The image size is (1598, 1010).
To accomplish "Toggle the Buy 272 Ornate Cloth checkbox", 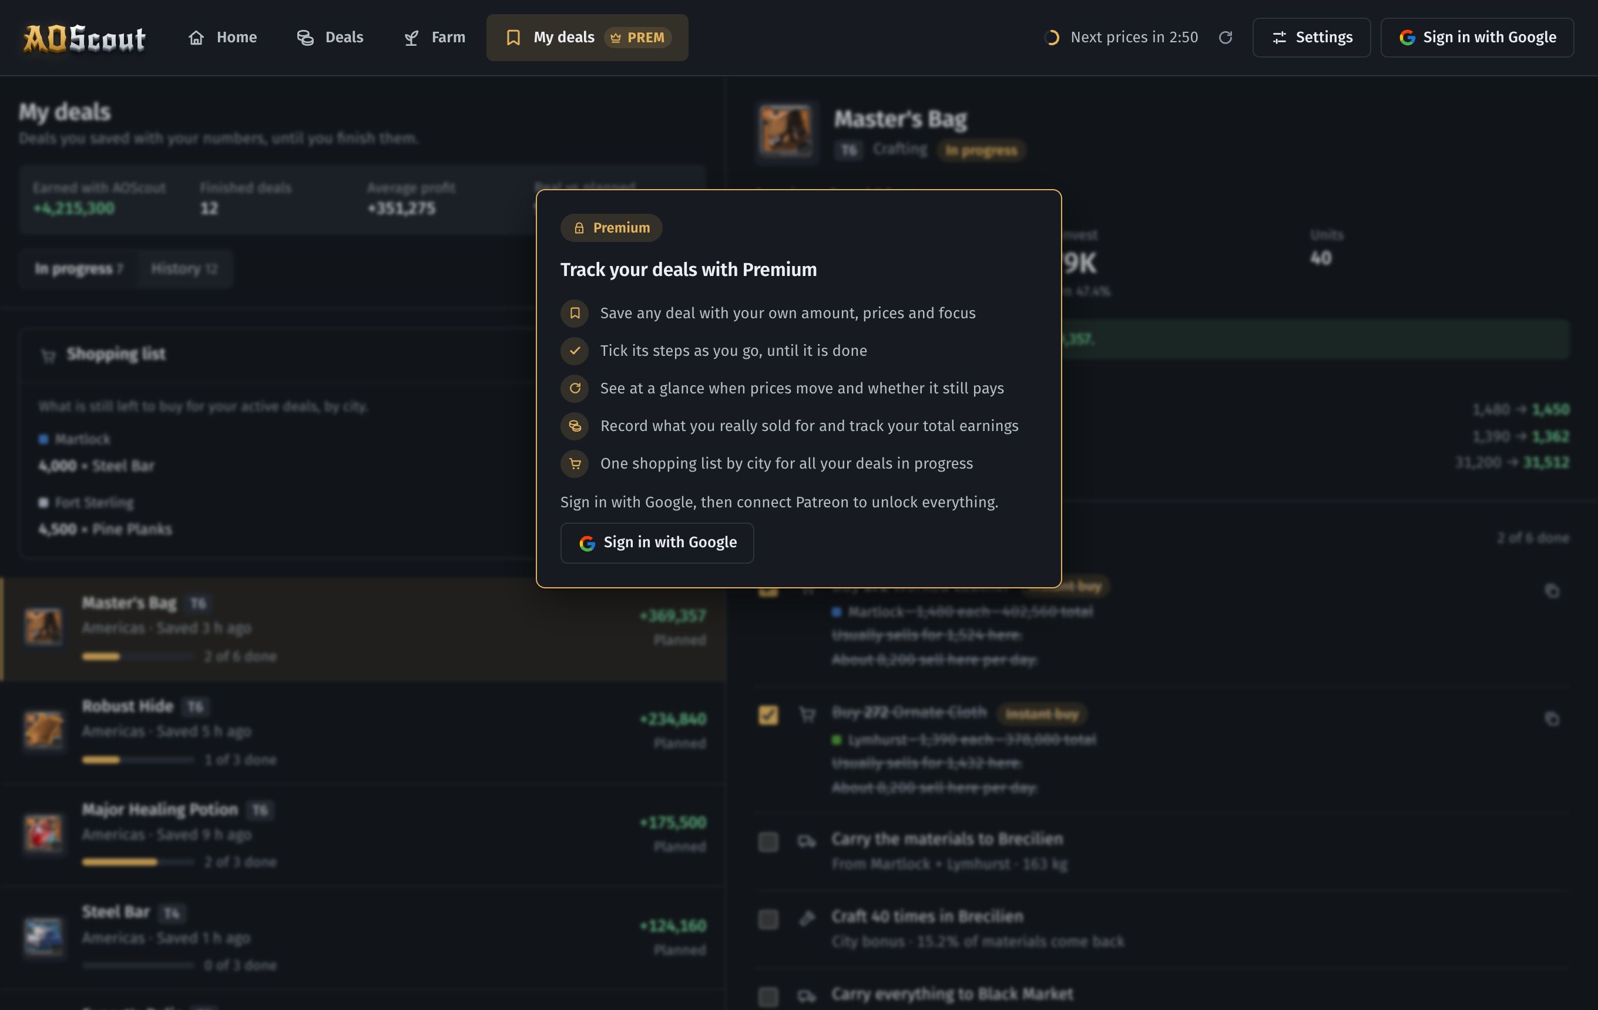I will (x=768, y=715).
